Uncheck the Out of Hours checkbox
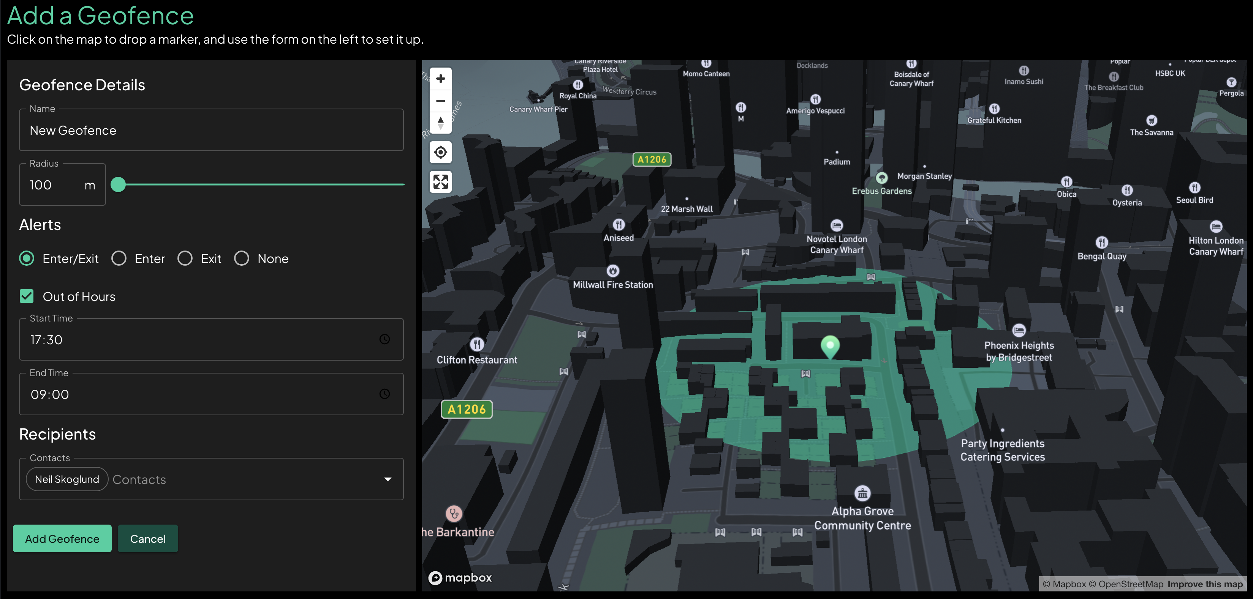The width and height of the screenshot is (1253, 599). [x=27, y=296]
